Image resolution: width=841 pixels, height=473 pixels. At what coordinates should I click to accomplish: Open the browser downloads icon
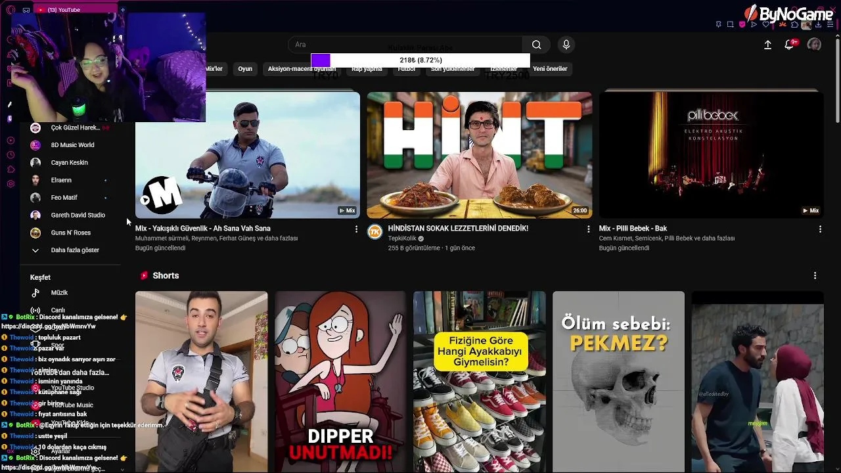coord(819,24)
